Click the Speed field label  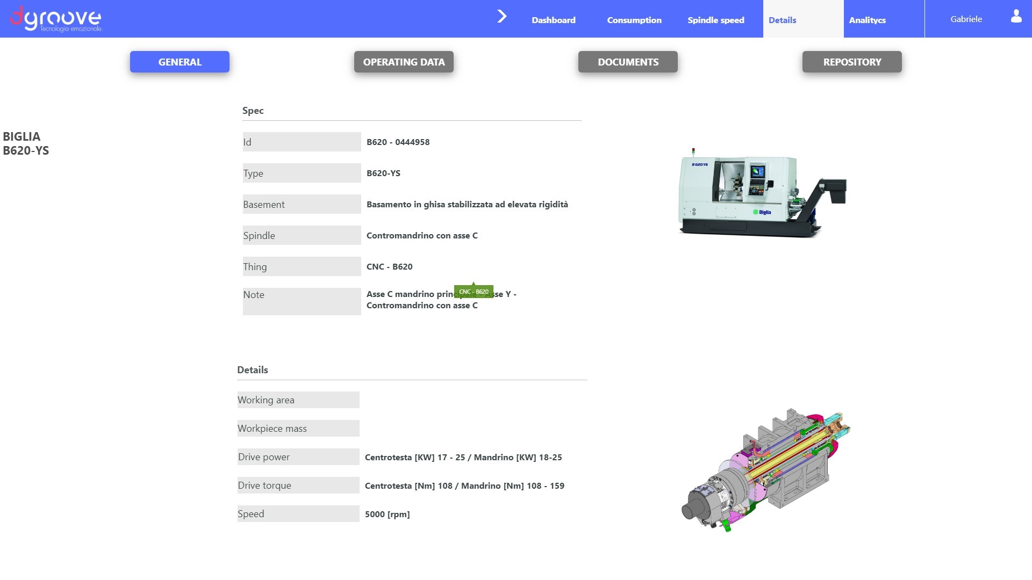(x=298, y=513)
